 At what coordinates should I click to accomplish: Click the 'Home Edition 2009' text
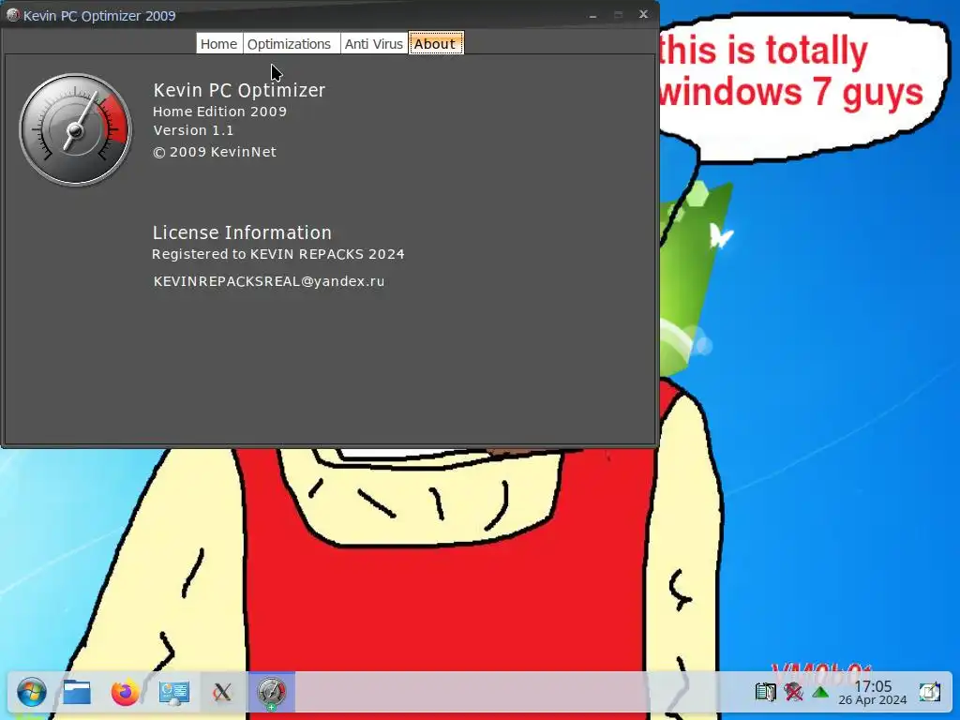pyautogui.click(x=219, y=112)
